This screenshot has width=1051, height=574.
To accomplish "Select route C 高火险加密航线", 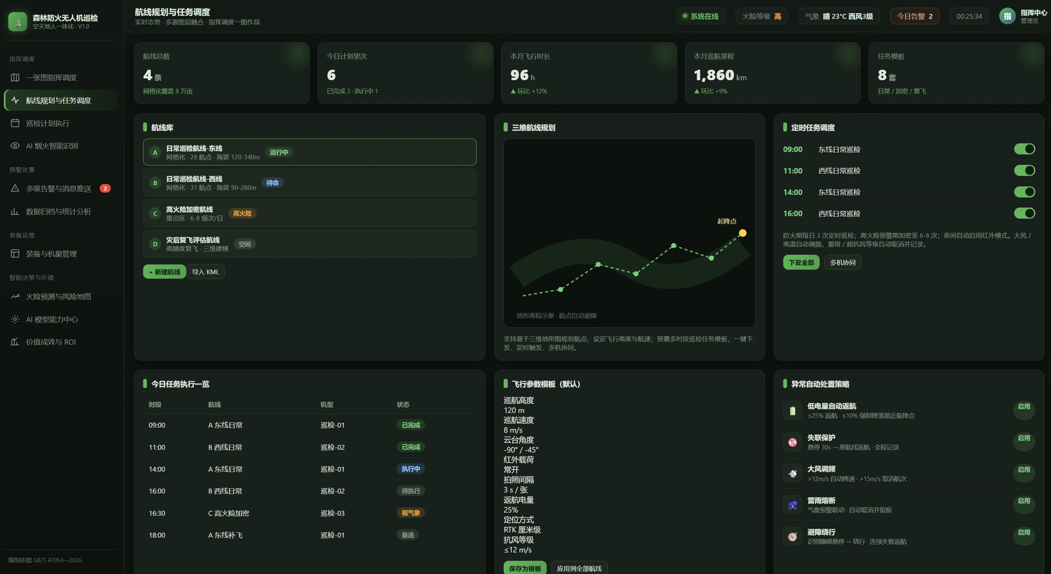I will tap(310, 213).
